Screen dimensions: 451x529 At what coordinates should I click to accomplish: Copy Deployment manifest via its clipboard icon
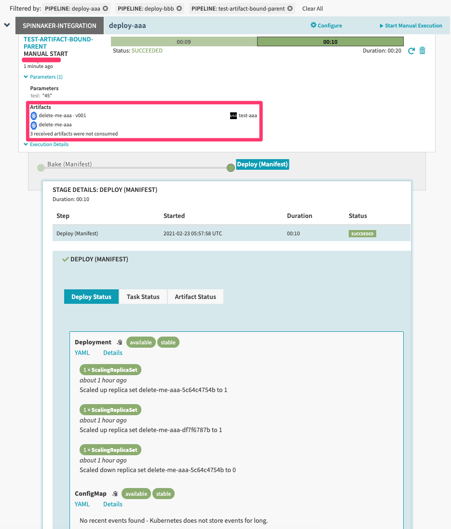(x=119, y=341)
